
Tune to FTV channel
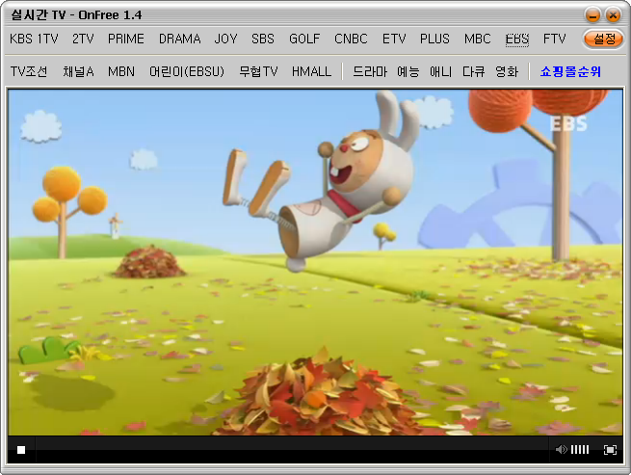click(555, 39)
